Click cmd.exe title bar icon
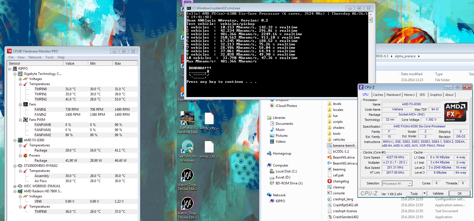 (189, 8)
